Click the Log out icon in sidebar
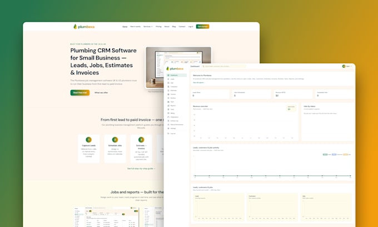Viewport: 378px width, 227px height. [x=168, y=133]
